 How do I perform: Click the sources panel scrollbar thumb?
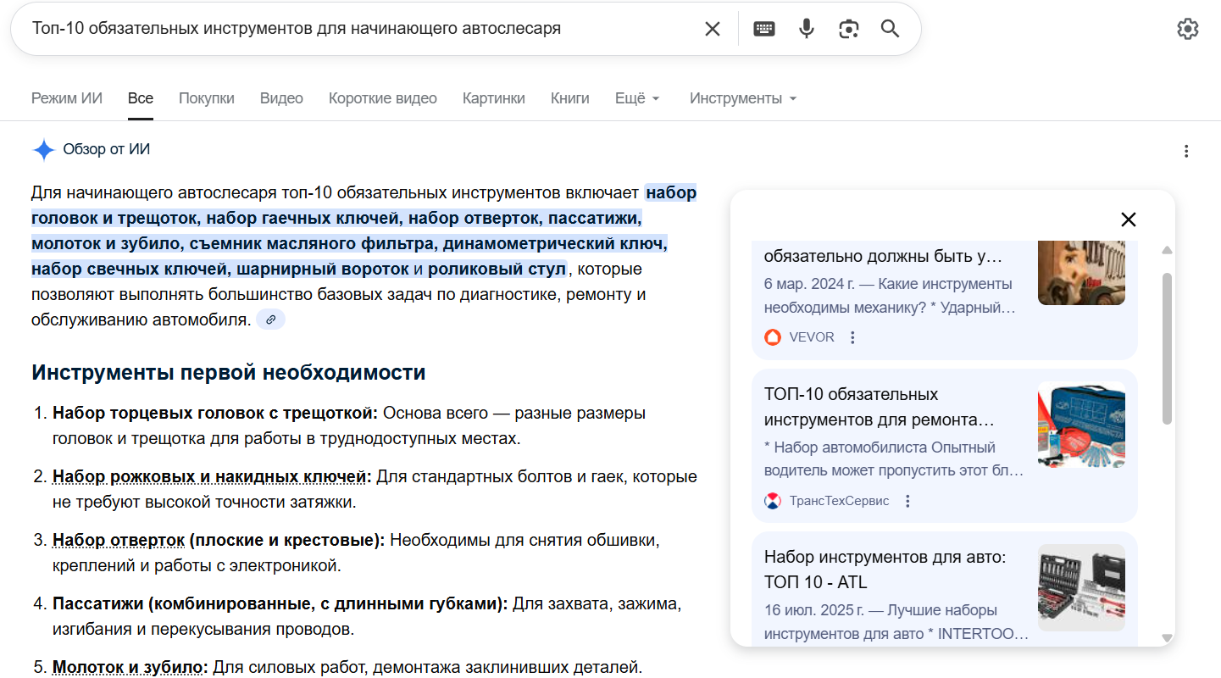point(1167,348)
